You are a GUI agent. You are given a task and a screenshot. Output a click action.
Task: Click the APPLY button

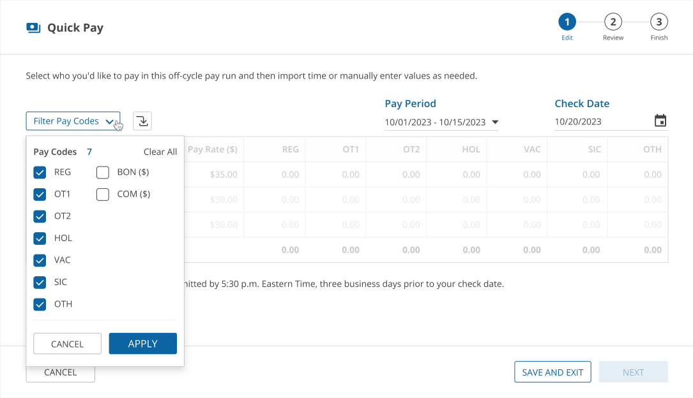(x=143, y=344)
